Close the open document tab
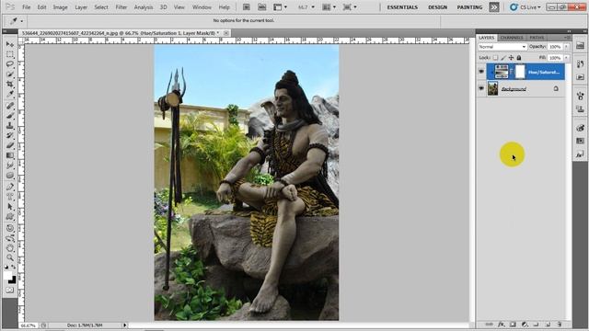Image resolution: width=589 pixels, height=331 pixels. [x=226, y=33]
